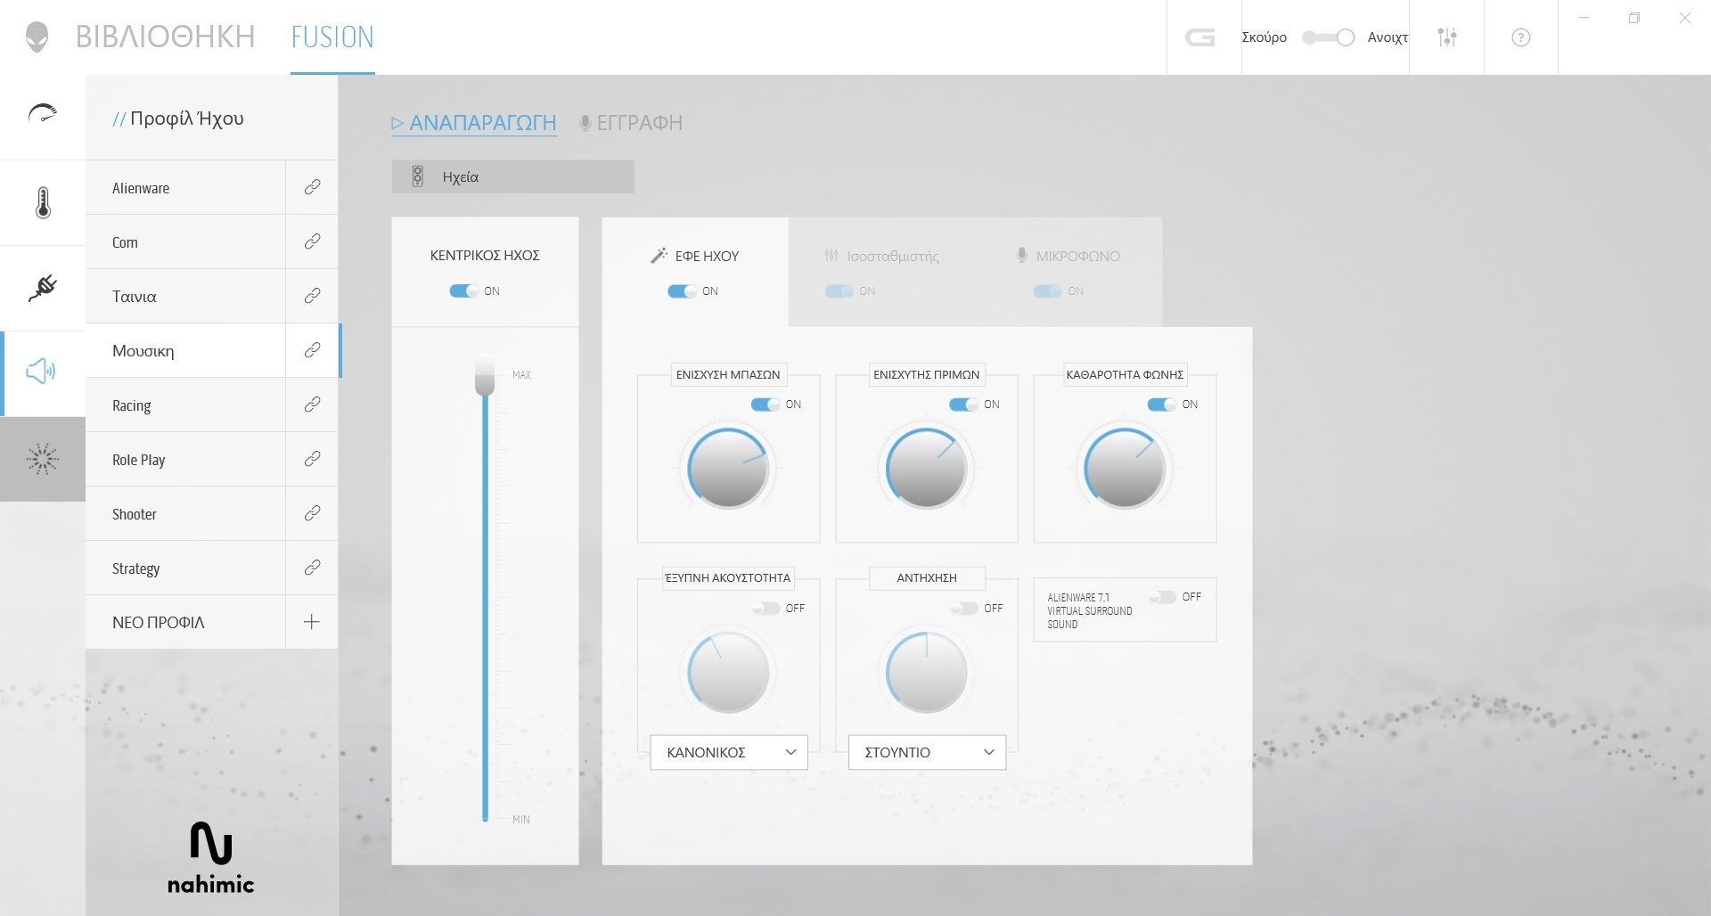Disable the ΕΝΙΣΧΥΣΗ ΜΠΑΣΩΝ bass boost toggle
This screenshot has height=916, width=1711.
765,405
